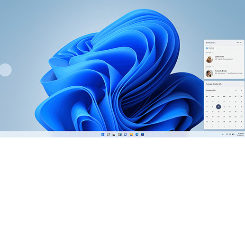Select the highlighted date October 5
The image size is (245, 245).
click(218, 107)
